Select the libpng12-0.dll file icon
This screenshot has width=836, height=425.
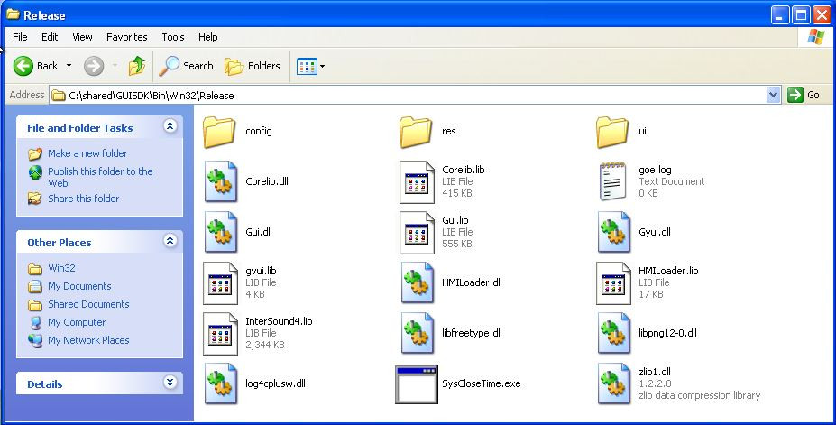[x=613, y=333]
